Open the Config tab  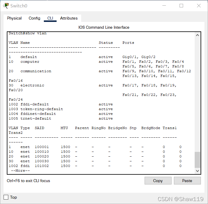(34, 18)
